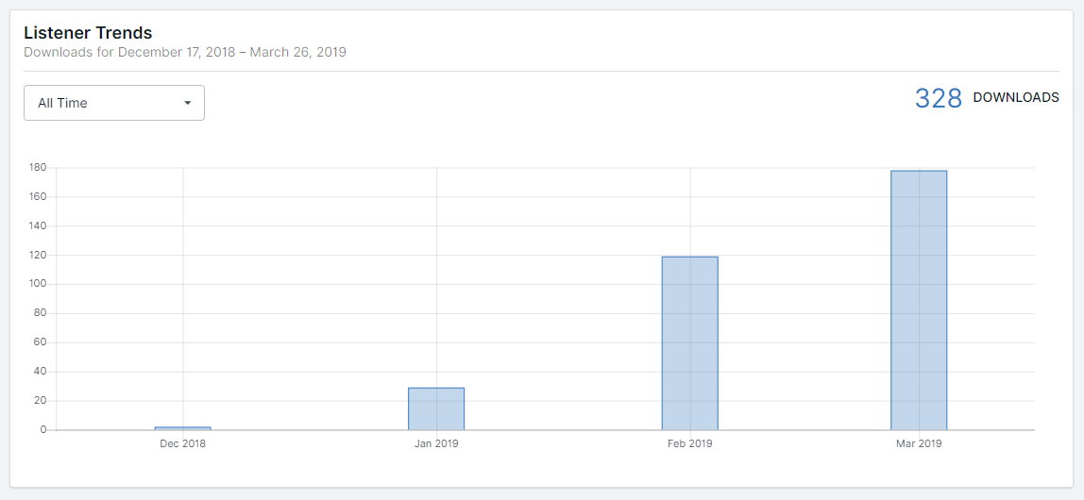Click the 328 total downloads number

(x=938, y=98)
